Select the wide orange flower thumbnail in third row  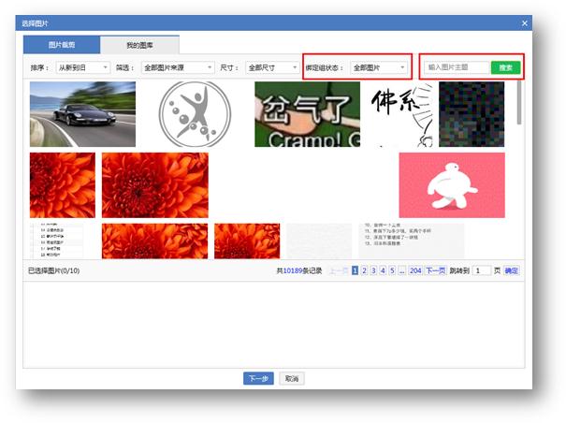click(155, 241)
